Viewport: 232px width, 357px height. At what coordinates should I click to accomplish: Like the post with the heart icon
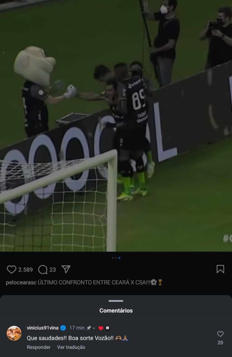point(11,269)
